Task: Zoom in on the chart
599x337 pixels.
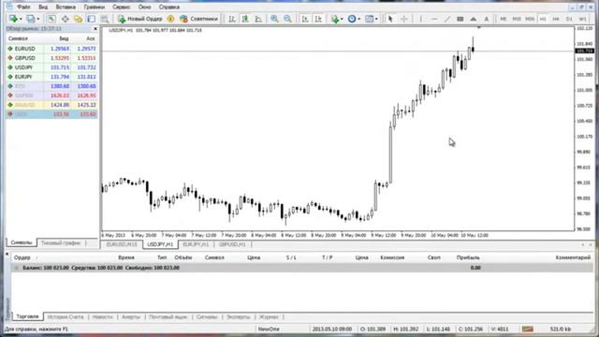Action: click(274, 19)
